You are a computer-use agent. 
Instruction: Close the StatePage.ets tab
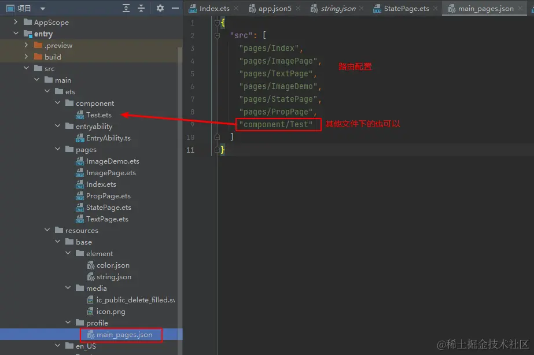pyautogui.click(x=435, y=8)
